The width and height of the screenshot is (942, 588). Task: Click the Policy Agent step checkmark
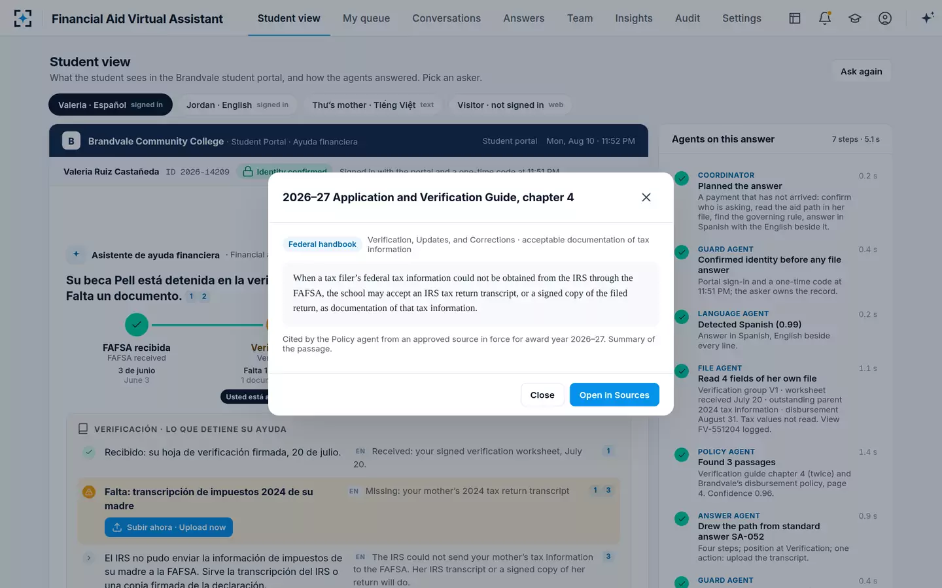coord(682,455)
